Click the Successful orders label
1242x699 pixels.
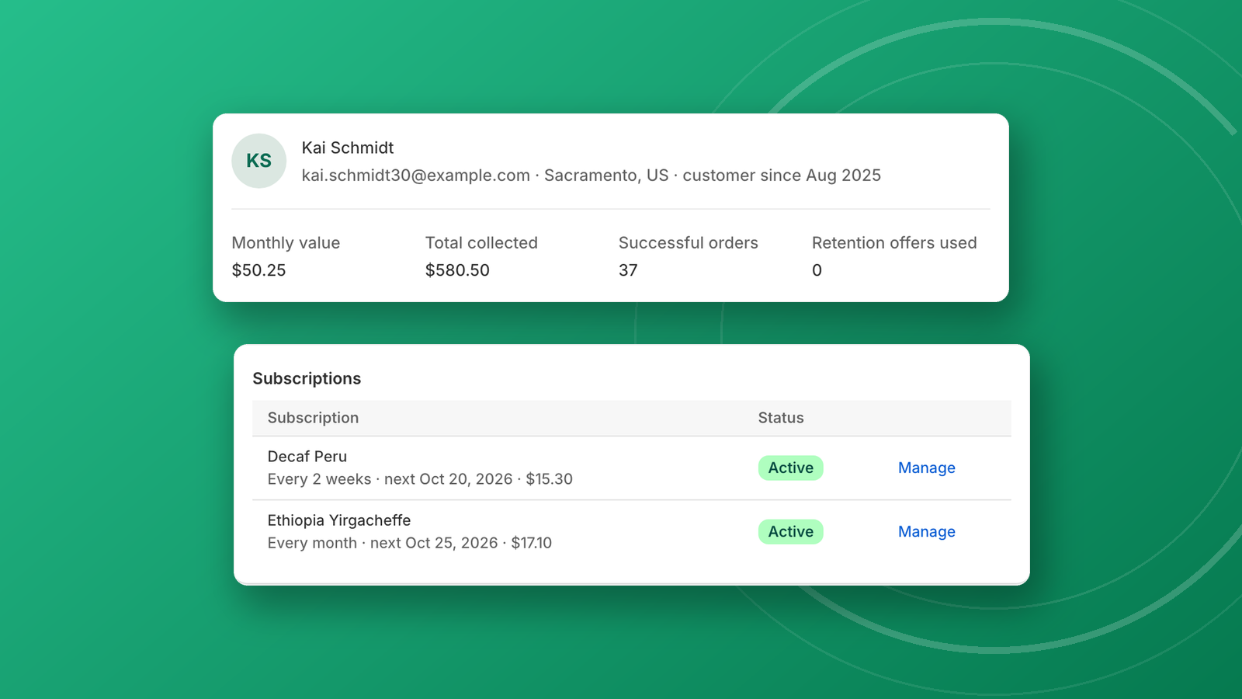coord(689,243)
